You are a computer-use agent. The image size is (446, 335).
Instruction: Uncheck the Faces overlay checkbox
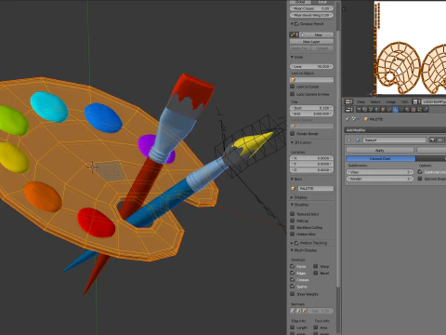click(x=292, y=266)
